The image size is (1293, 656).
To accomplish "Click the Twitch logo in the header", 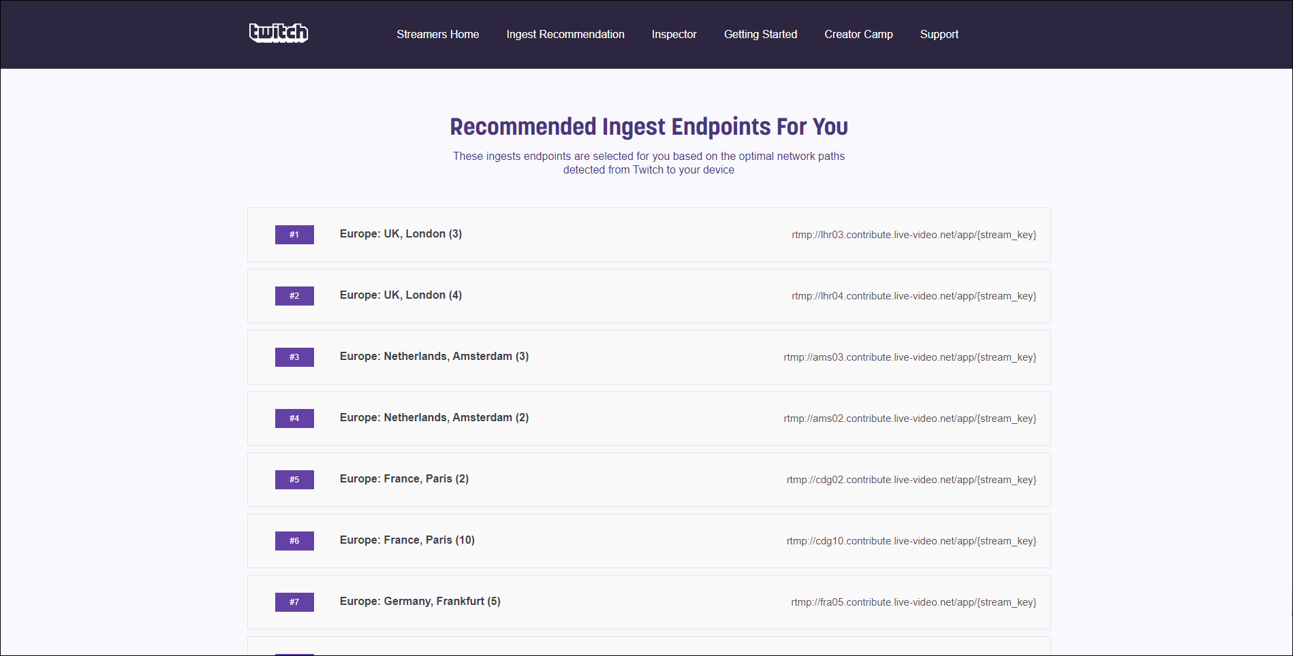I will pyautogui.click(x=279, y=33).
